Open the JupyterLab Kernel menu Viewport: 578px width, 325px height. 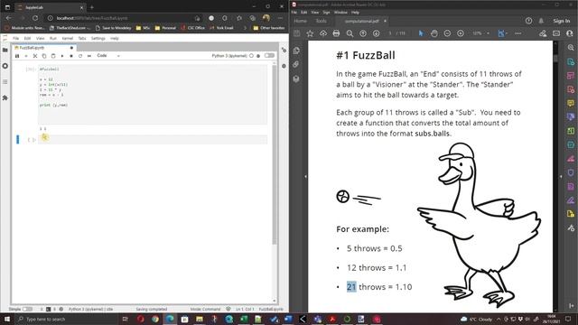click(x=68, y=38)
